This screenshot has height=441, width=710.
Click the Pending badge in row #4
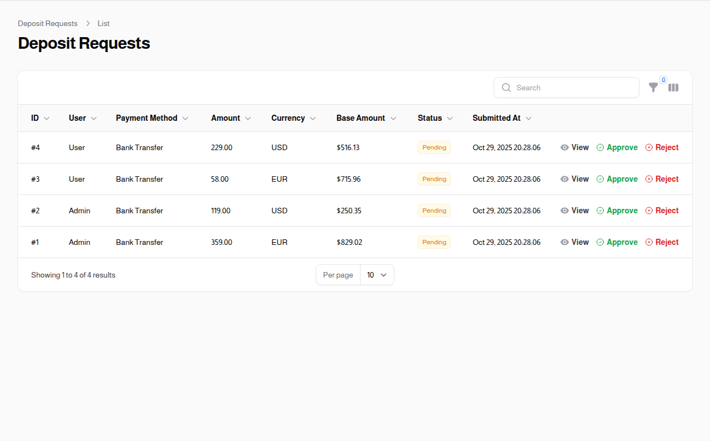pos(434,147)
